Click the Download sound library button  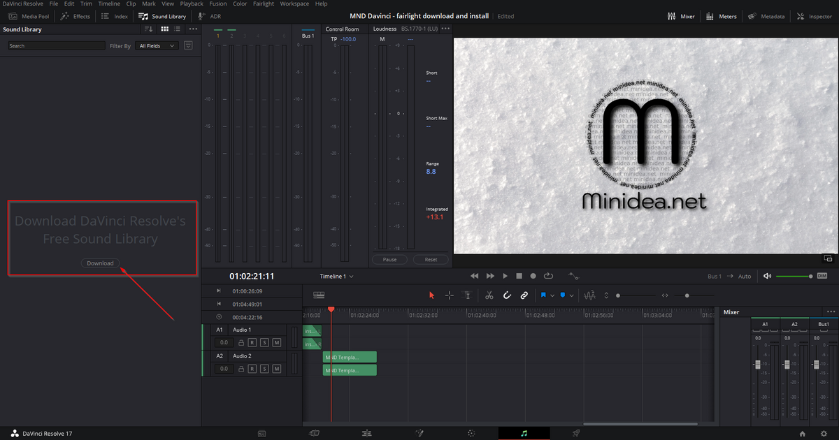click(100, 263)
